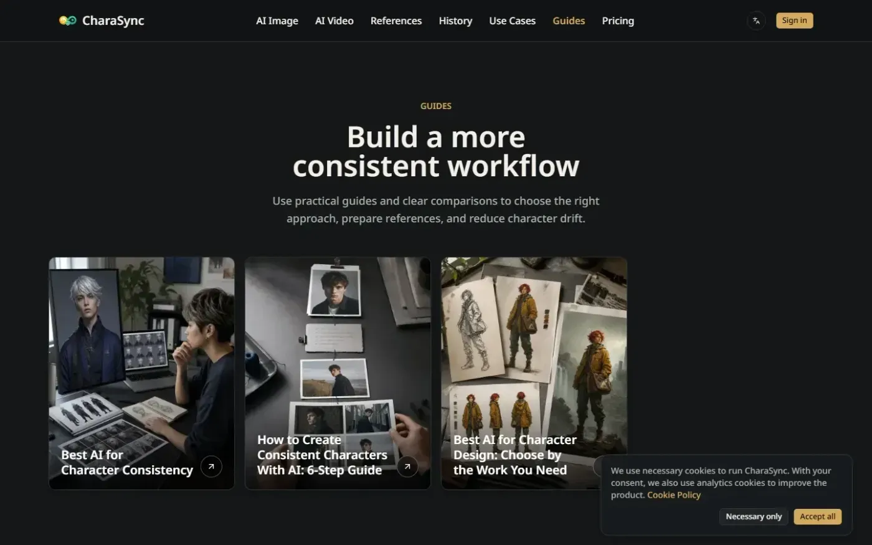Go to AI Video page

[334, 21]
